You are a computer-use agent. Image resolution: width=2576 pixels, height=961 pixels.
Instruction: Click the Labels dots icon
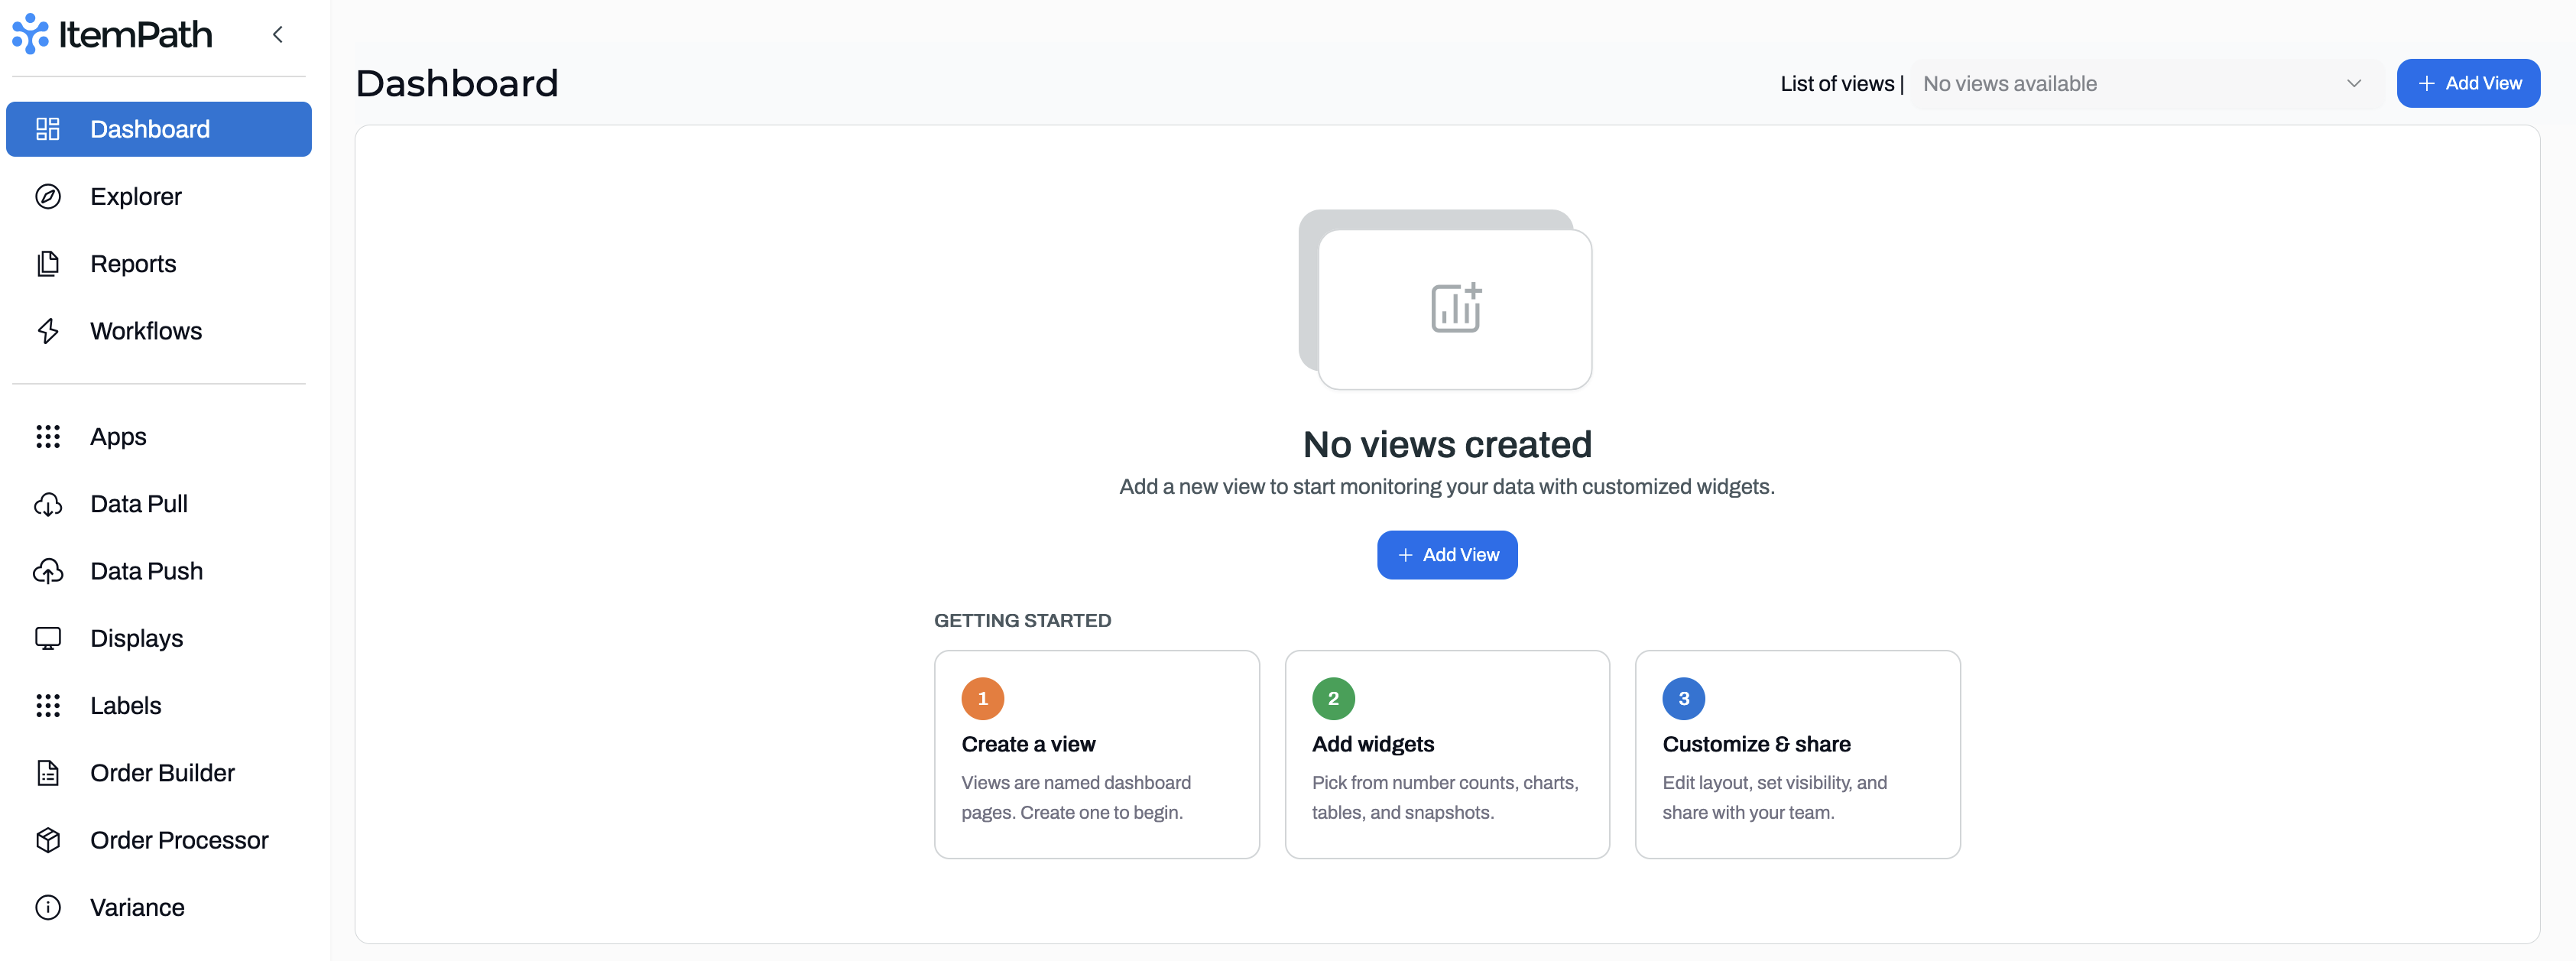pyautogui.click(x=48, y=705)
